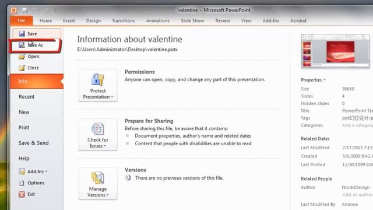This screenshot has height=210, width=373.
Task: Click the file path E:\Users\Administrator\Desktop\valentine.potx
Action: [127, 50]
